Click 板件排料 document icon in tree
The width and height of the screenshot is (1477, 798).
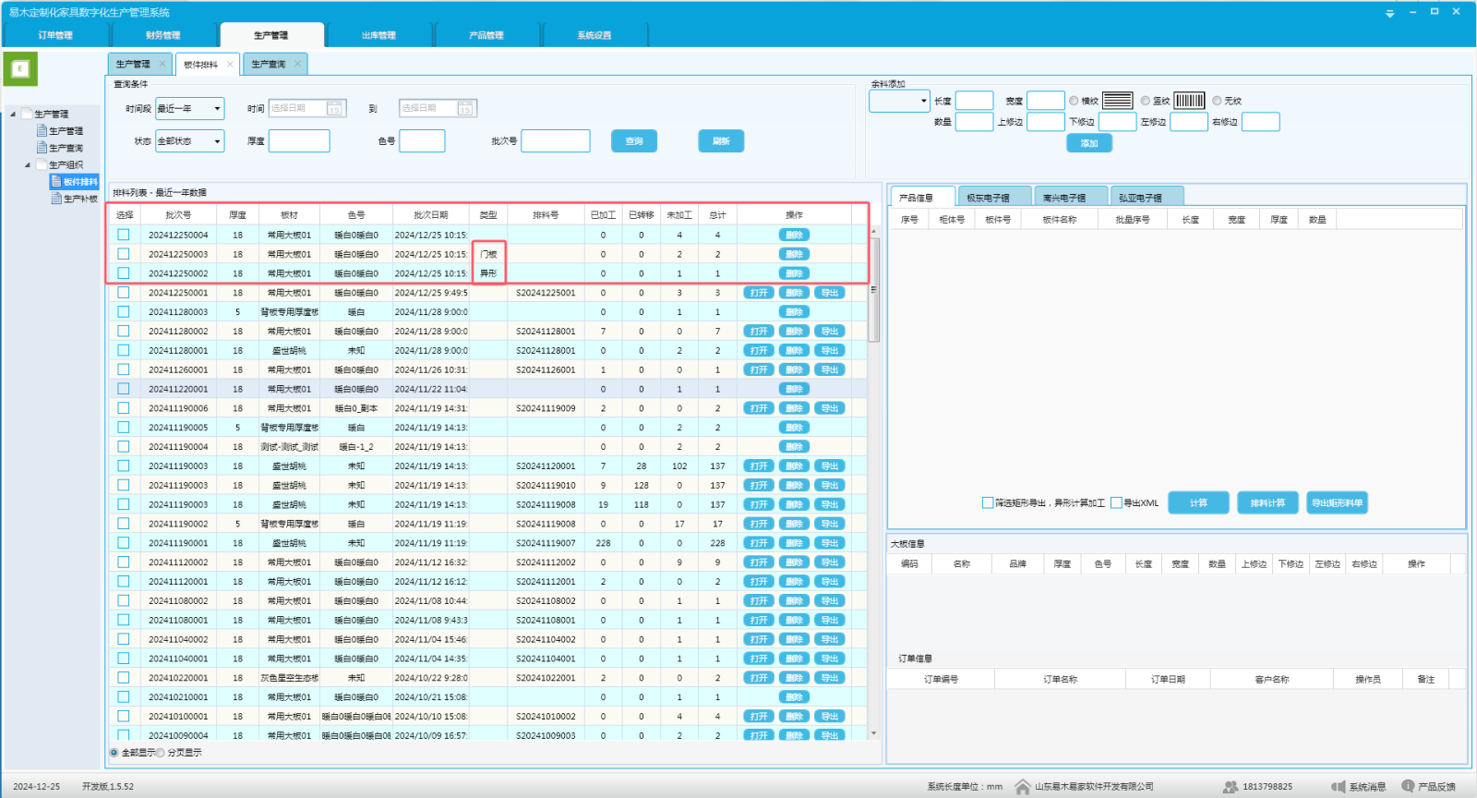click(x=56, y=182)
